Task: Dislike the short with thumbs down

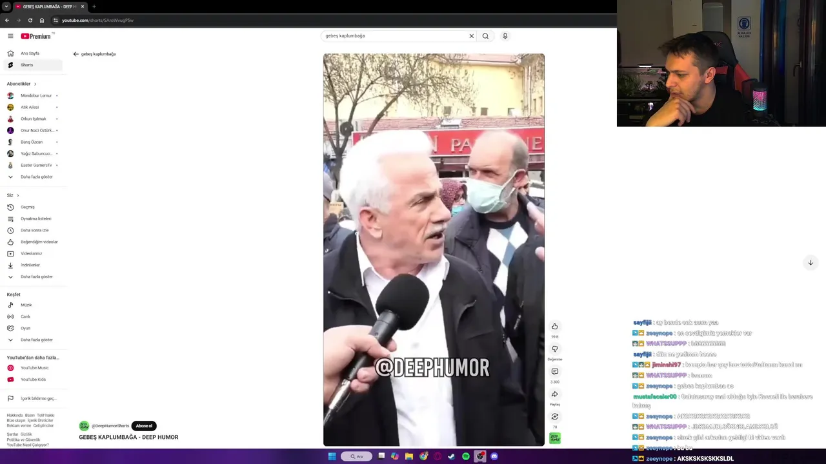Action: pyautogui.click(x=554, y=349)
